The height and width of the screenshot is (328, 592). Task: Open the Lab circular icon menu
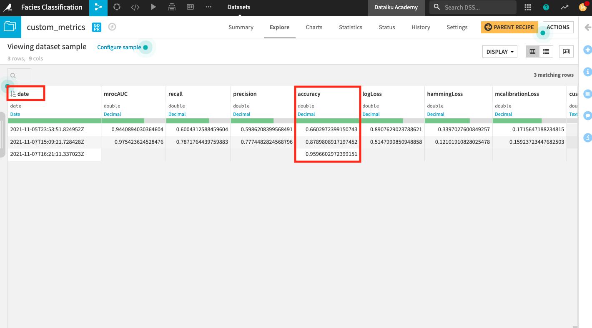coord(117,8)
